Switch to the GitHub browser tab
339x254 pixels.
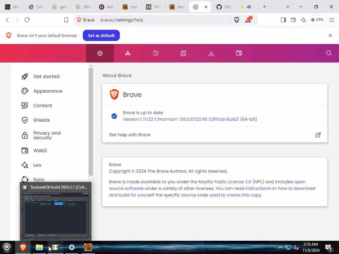pyautogui.click(x=224, y=7)
